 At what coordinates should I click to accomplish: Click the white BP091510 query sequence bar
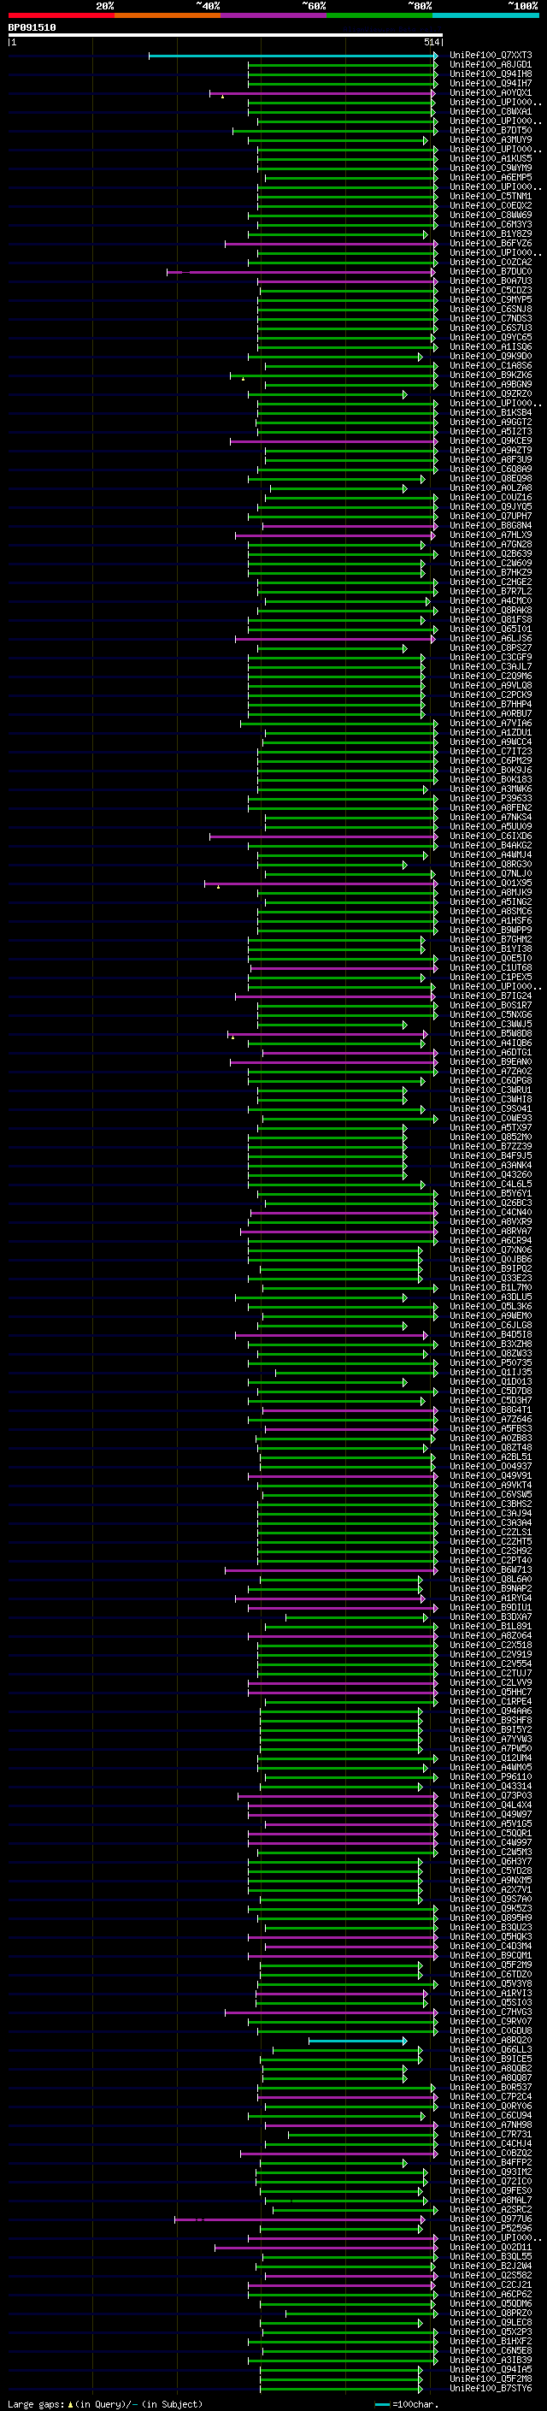(226, 36)
